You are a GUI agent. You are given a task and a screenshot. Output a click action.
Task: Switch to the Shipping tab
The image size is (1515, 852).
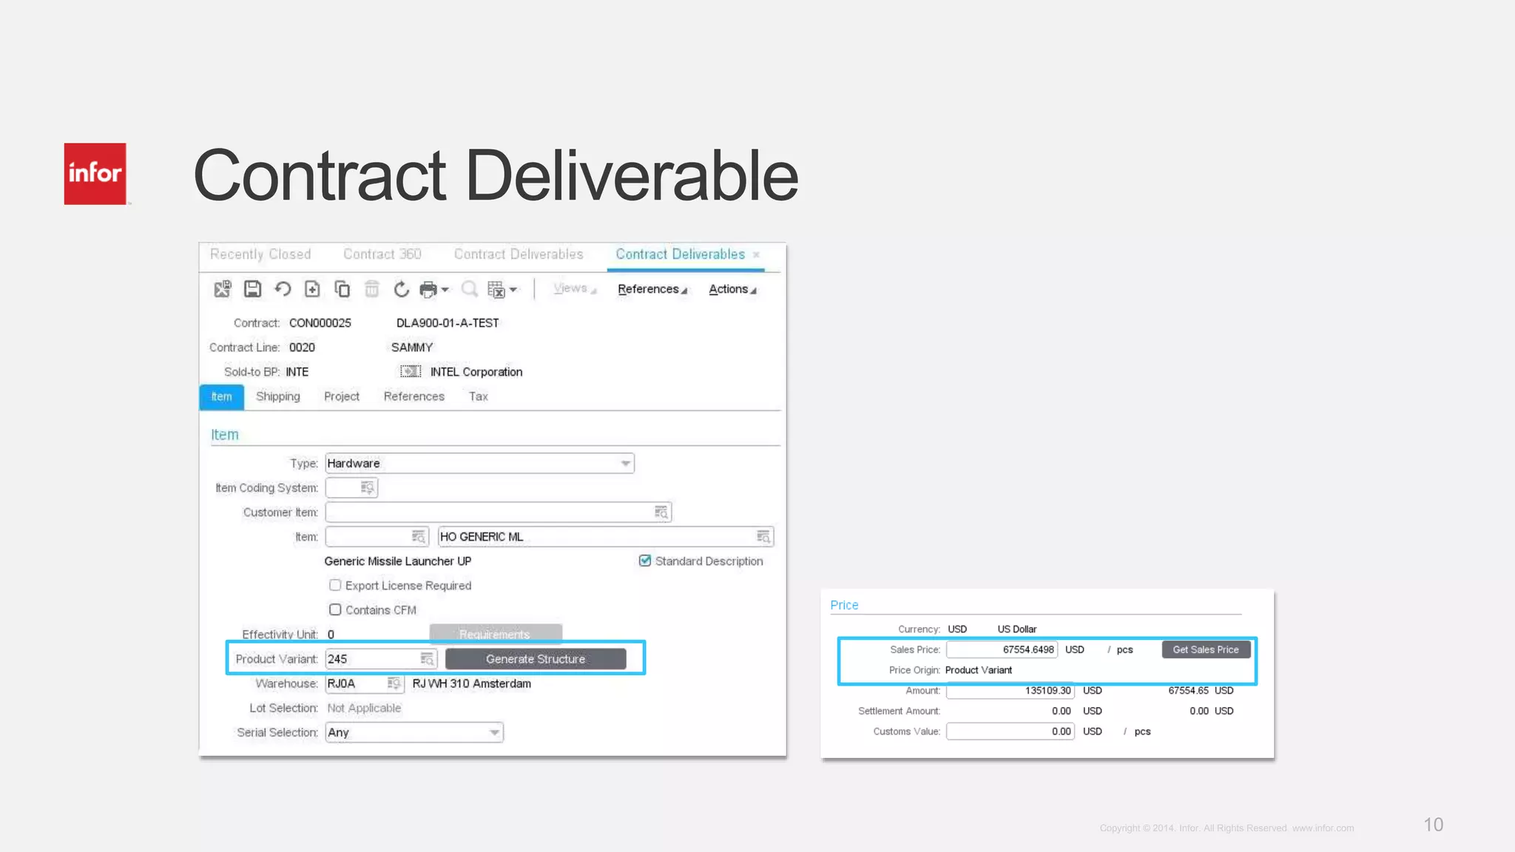pyautogui.click(x=277, y=396)
